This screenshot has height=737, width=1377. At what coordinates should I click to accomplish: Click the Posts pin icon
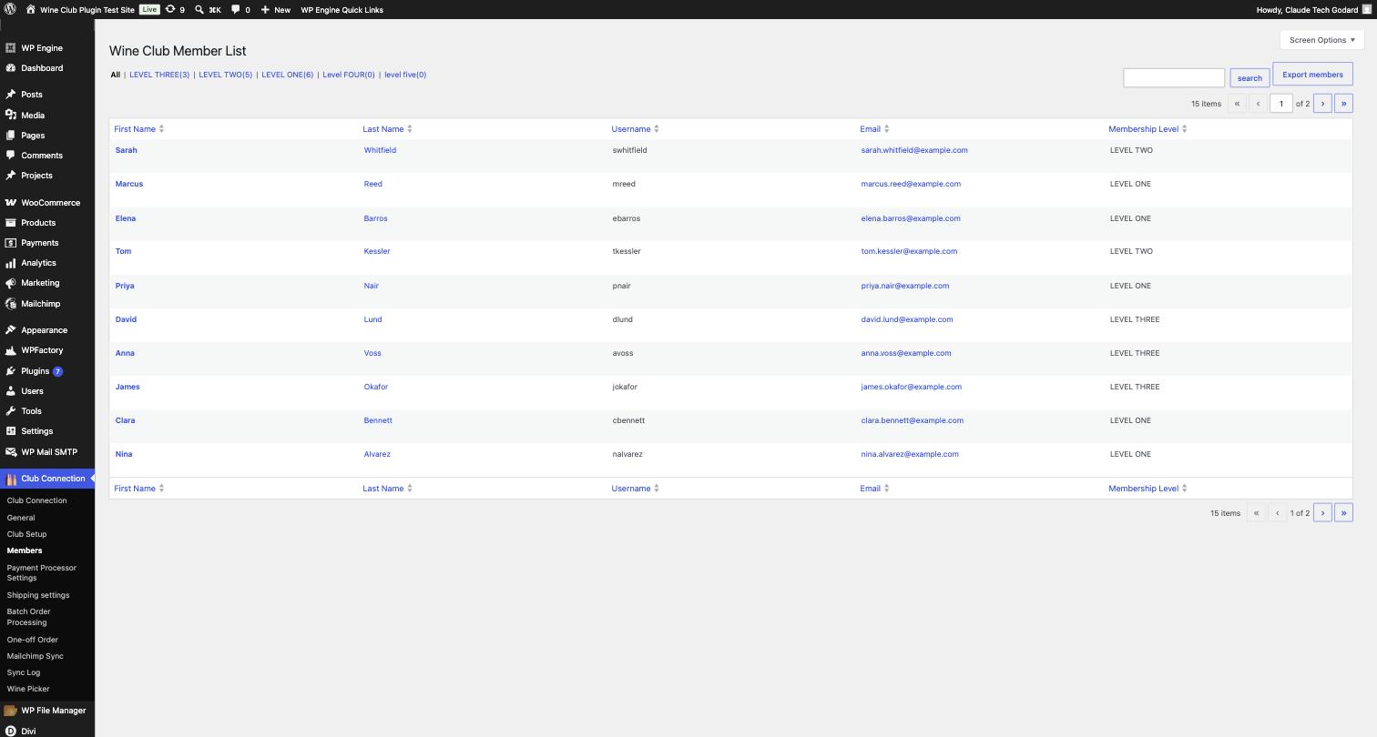click(11, 94)
